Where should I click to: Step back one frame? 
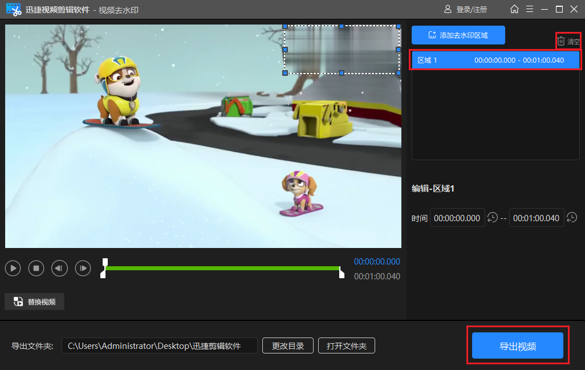[59, 268]
